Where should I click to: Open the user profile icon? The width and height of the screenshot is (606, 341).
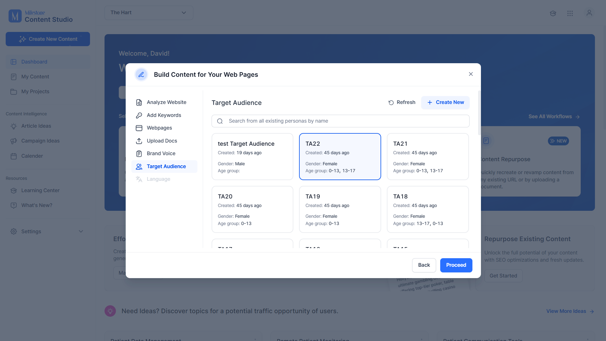point(589,13)
